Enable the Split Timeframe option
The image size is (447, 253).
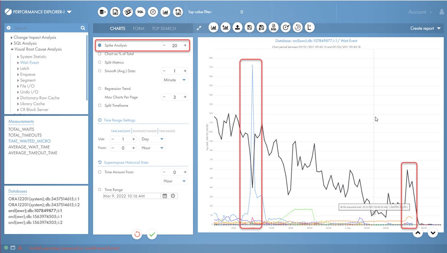pyautogui.click(x=100, y=105)
